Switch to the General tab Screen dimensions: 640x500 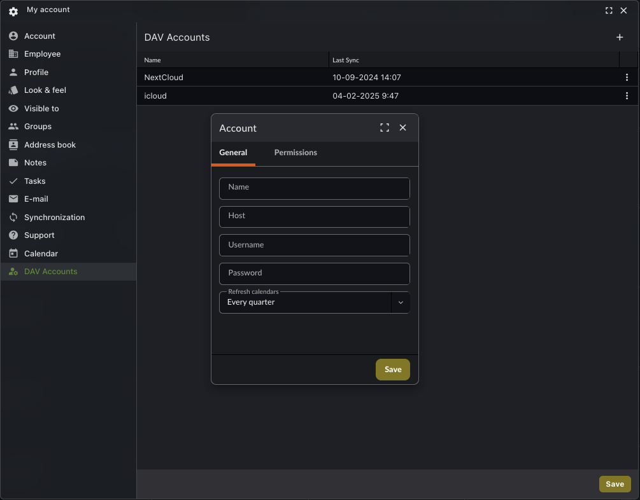coord(233,153)
